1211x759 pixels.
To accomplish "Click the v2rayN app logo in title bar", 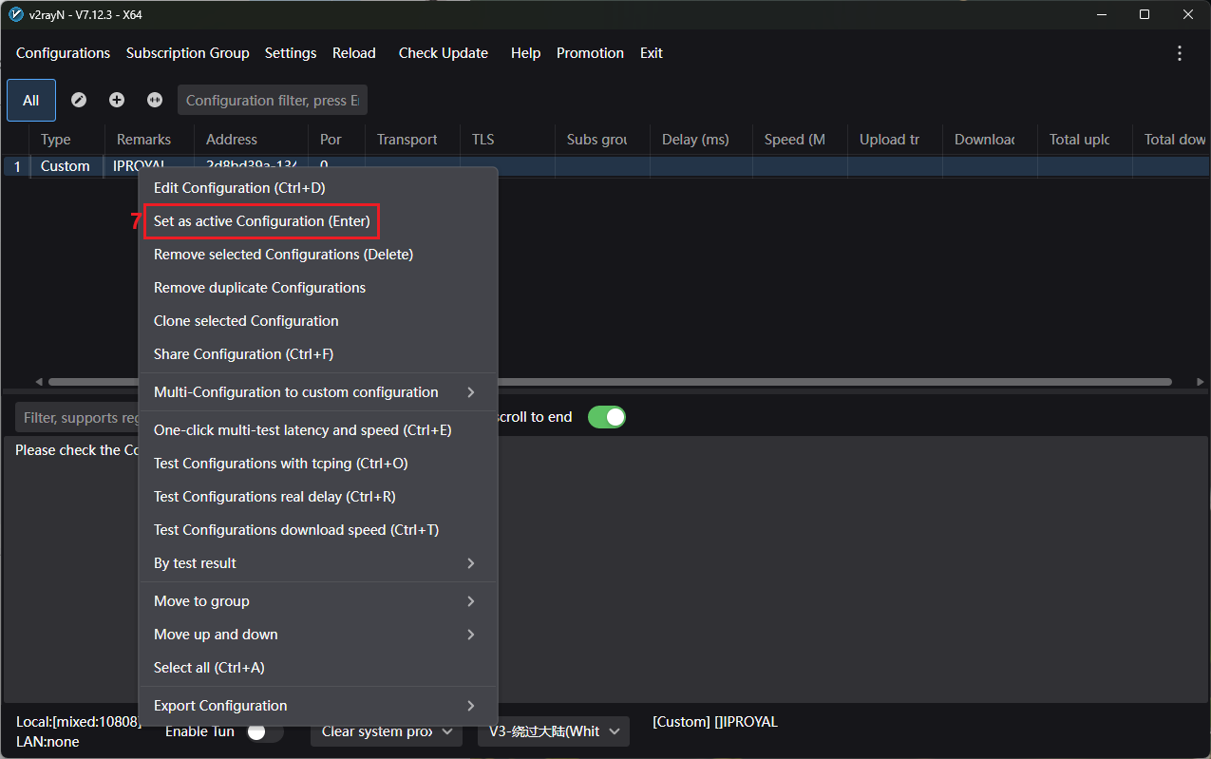I will pos(15,14).
